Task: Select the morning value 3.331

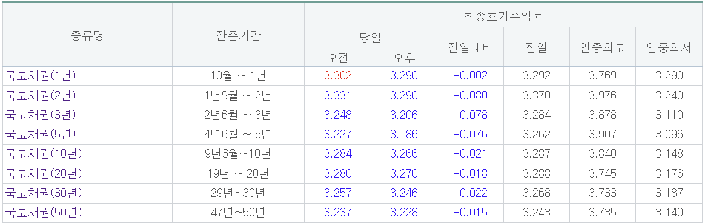Action: tap(338, 95)
